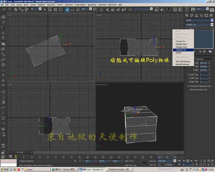The image size is (215, 172).
Task: Click the Add Time Tag label
Action: tap(130, 165)
